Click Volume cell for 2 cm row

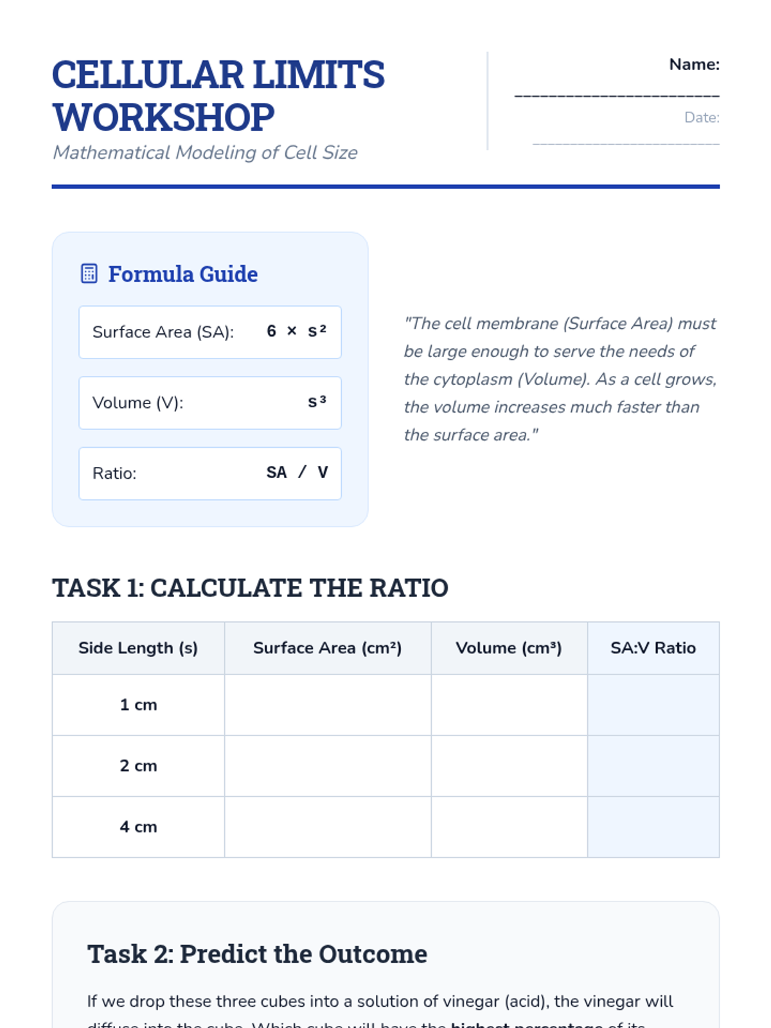(509, 766)
